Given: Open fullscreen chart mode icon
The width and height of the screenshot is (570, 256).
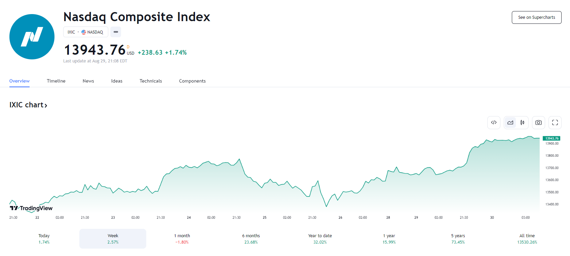Looking at the screenshot, I should coord(555,122).
